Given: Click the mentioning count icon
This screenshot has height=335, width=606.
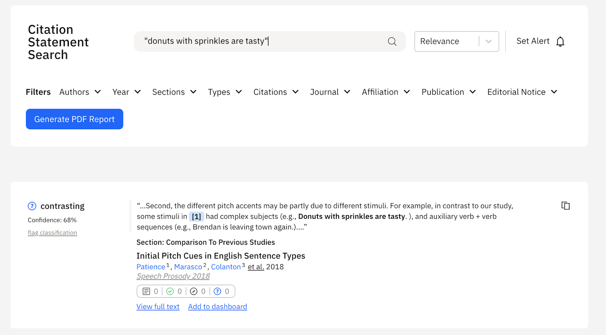Looking at the screenshot, I should [194, 291].
